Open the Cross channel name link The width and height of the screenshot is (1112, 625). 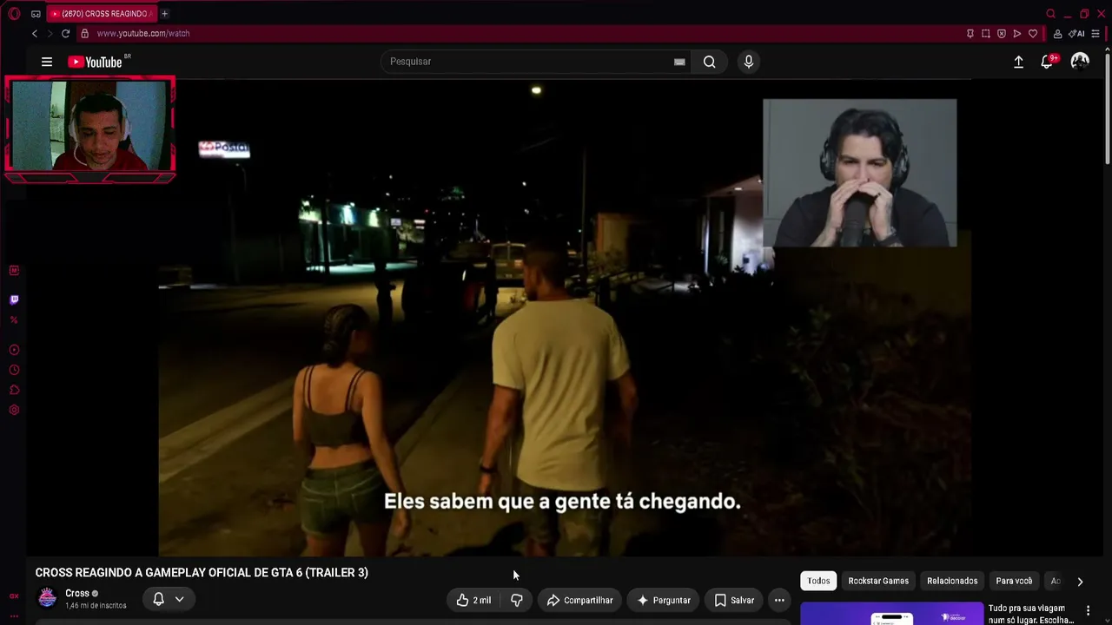point(77,594)
